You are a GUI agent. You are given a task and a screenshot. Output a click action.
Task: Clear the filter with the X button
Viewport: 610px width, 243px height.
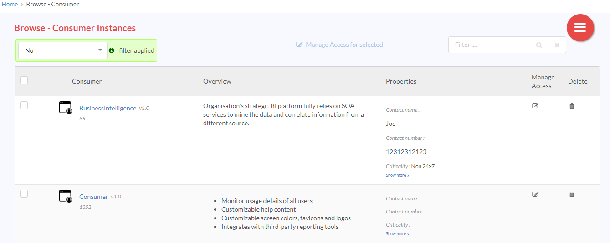[557, 45]
